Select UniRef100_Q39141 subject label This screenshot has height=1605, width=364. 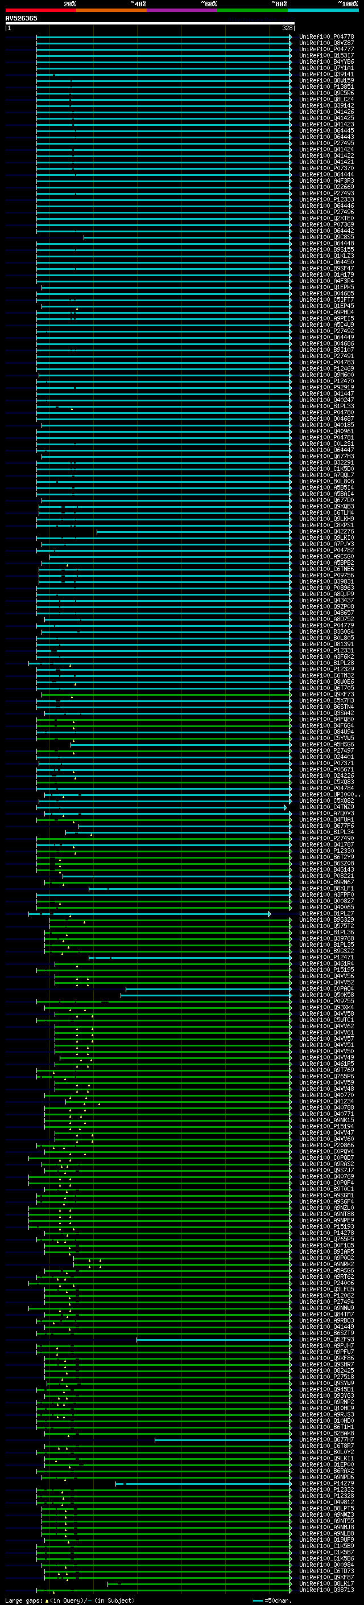[x=326, y=74]
